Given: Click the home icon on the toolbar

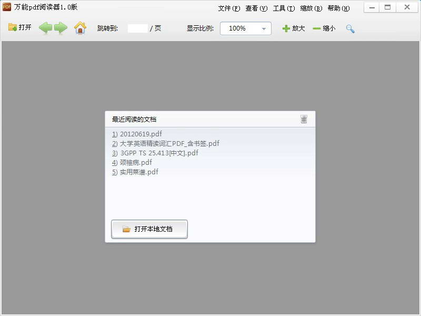Looking at the screenshot, I should click(80, 28).
